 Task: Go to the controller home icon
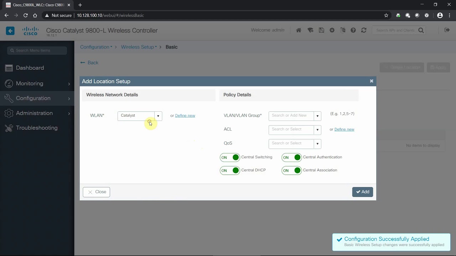point(299,30)
